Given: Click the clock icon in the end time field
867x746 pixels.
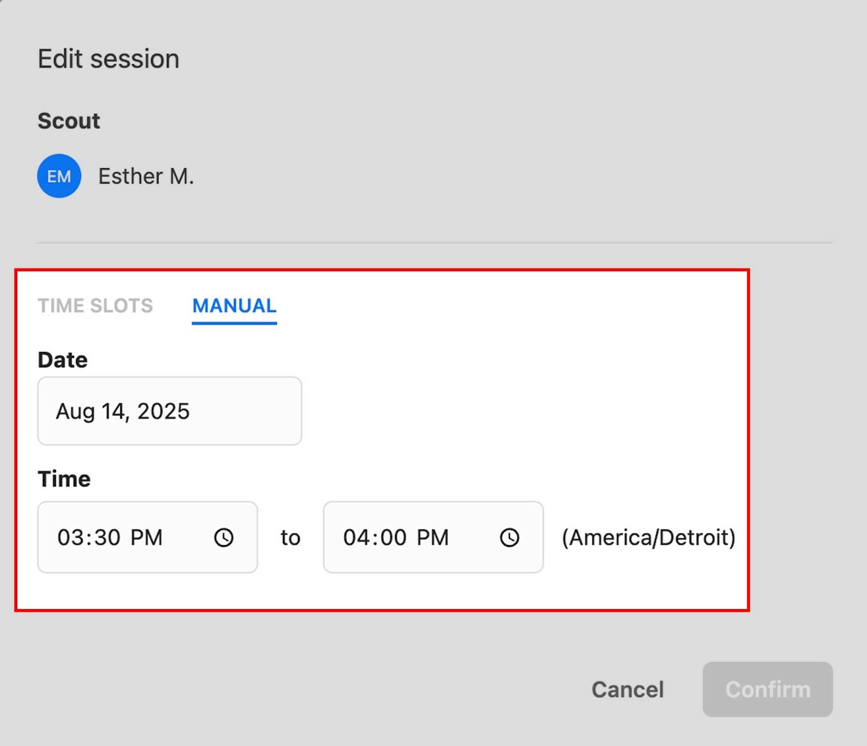Looking at the screenshot, I should [x=509, y=538].
